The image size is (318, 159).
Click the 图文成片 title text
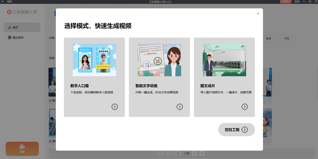point(208,86)
